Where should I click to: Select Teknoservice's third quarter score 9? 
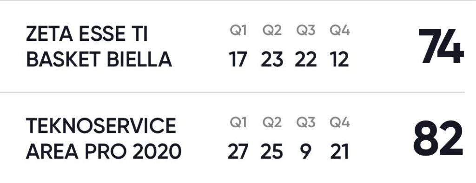pos(305,151)
